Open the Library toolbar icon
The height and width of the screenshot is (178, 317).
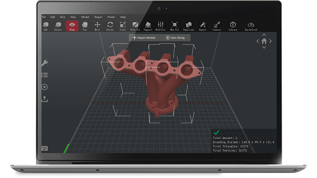pyautogui.click(x=233, y=26)
